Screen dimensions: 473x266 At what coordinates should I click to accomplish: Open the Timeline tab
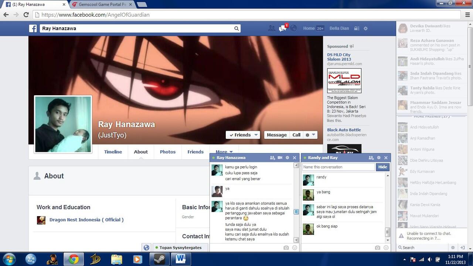[x=113, y=152]
